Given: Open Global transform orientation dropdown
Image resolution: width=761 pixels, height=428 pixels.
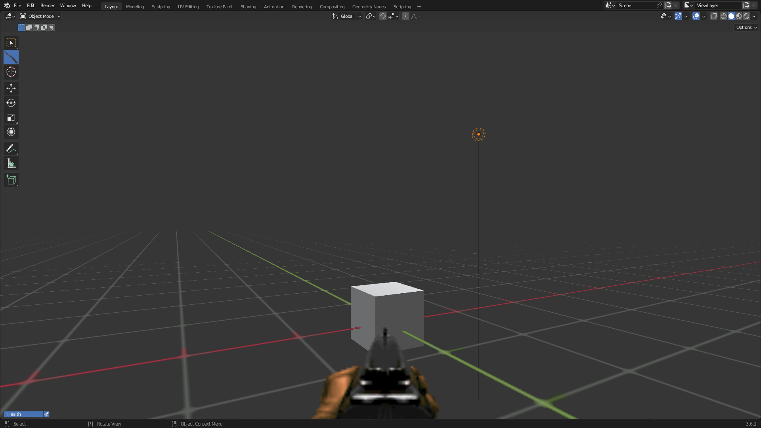Looking at the screenshot, I should 347,16.
